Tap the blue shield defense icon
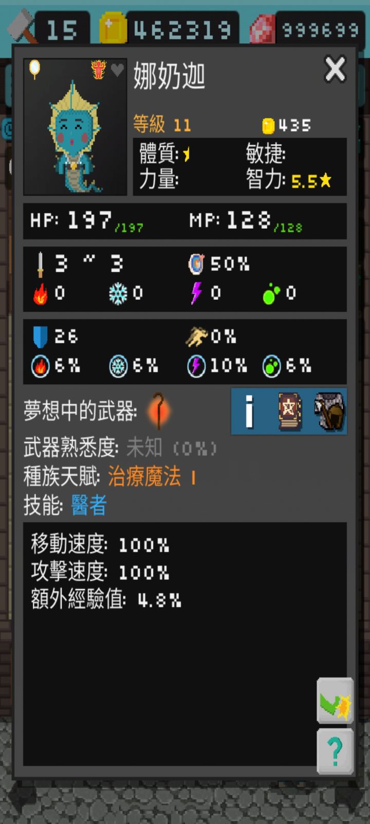The width and height of the screenshot is (370, 824). (40, 337)
